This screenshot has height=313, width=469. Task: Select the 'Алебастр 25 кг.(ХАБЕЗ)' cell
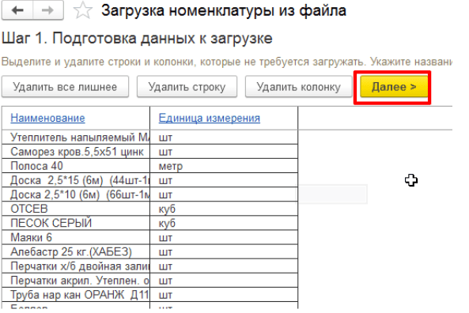tap(76, 251)
